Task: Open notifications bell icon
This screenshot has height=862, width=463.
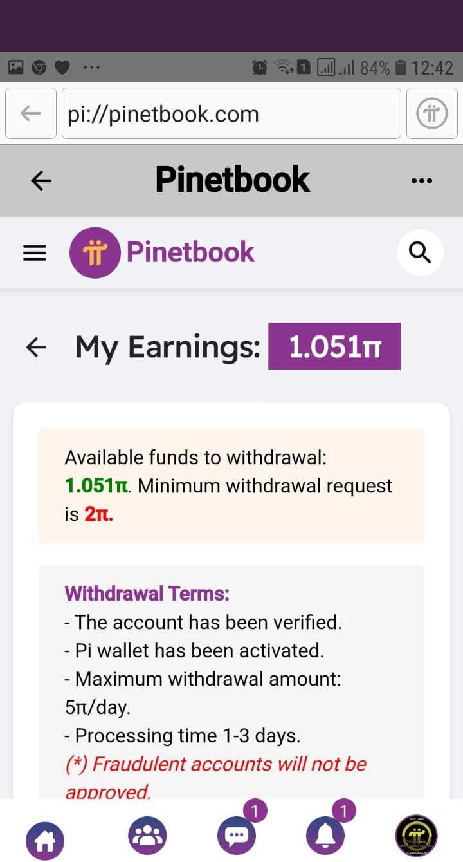Action: [325, 836]
